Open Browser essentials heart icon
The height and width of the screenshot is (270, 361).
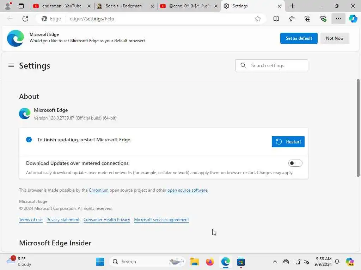(323, 19)
